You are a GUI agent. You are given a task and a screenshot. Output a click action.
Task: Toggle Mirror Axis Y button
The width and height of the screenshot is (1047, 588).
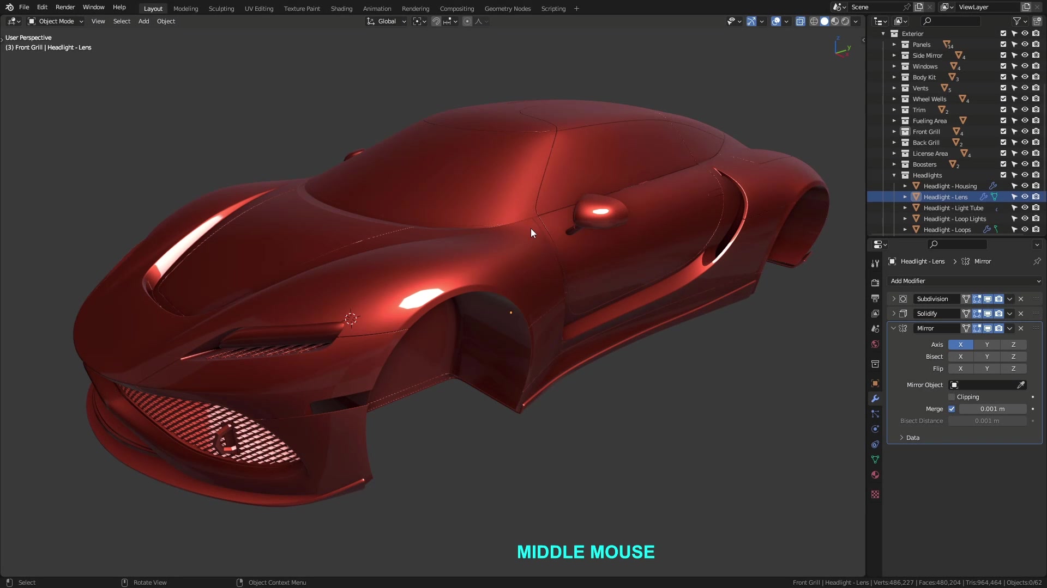(987, 345)
